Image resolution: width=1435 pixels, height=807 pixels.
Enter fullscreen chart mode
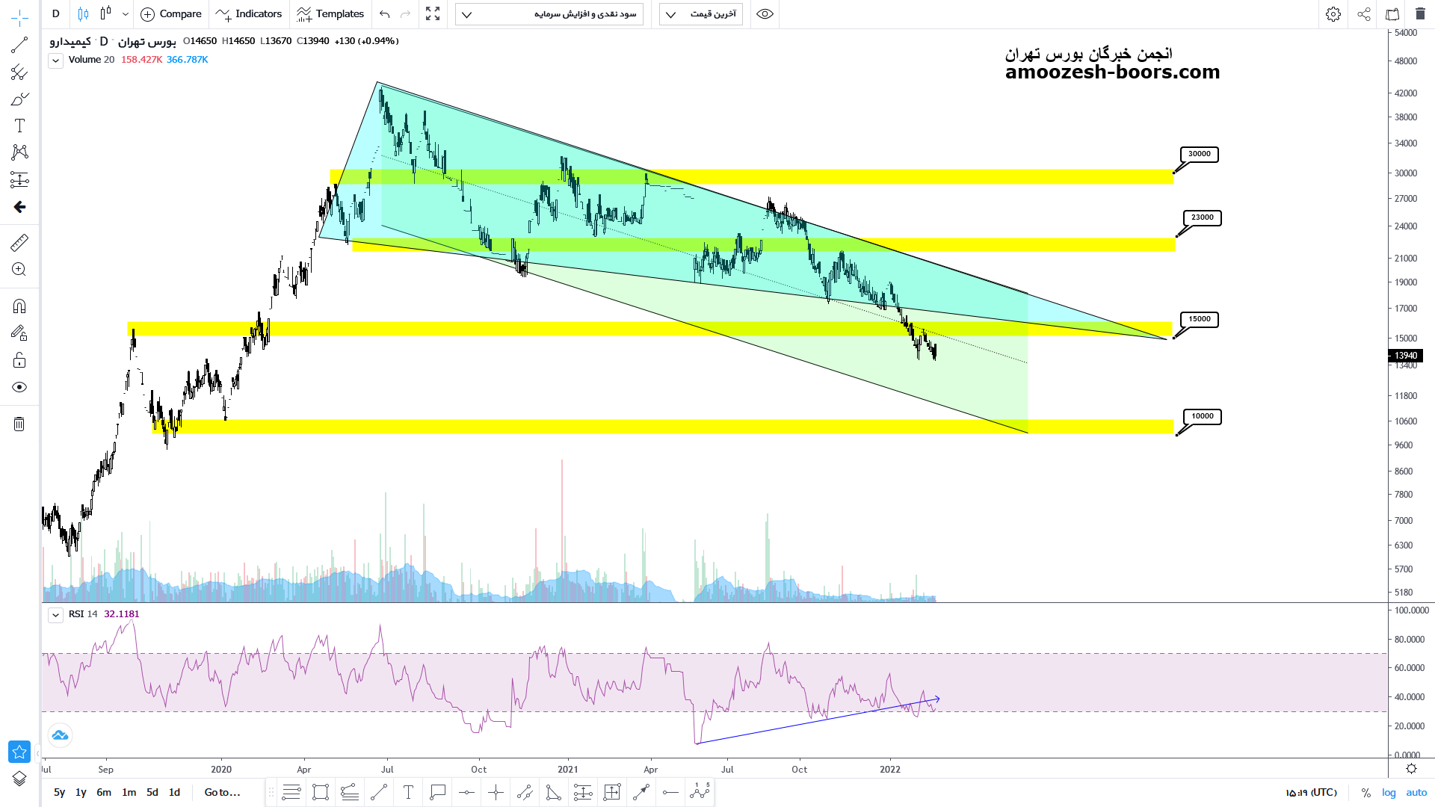click(433, 14)
